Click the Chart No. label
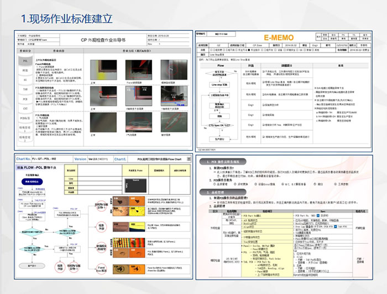 [x=23, y=159]
